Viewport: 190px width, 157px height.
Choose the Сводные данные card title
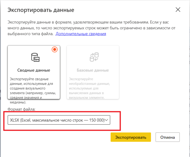pos(34,70)
